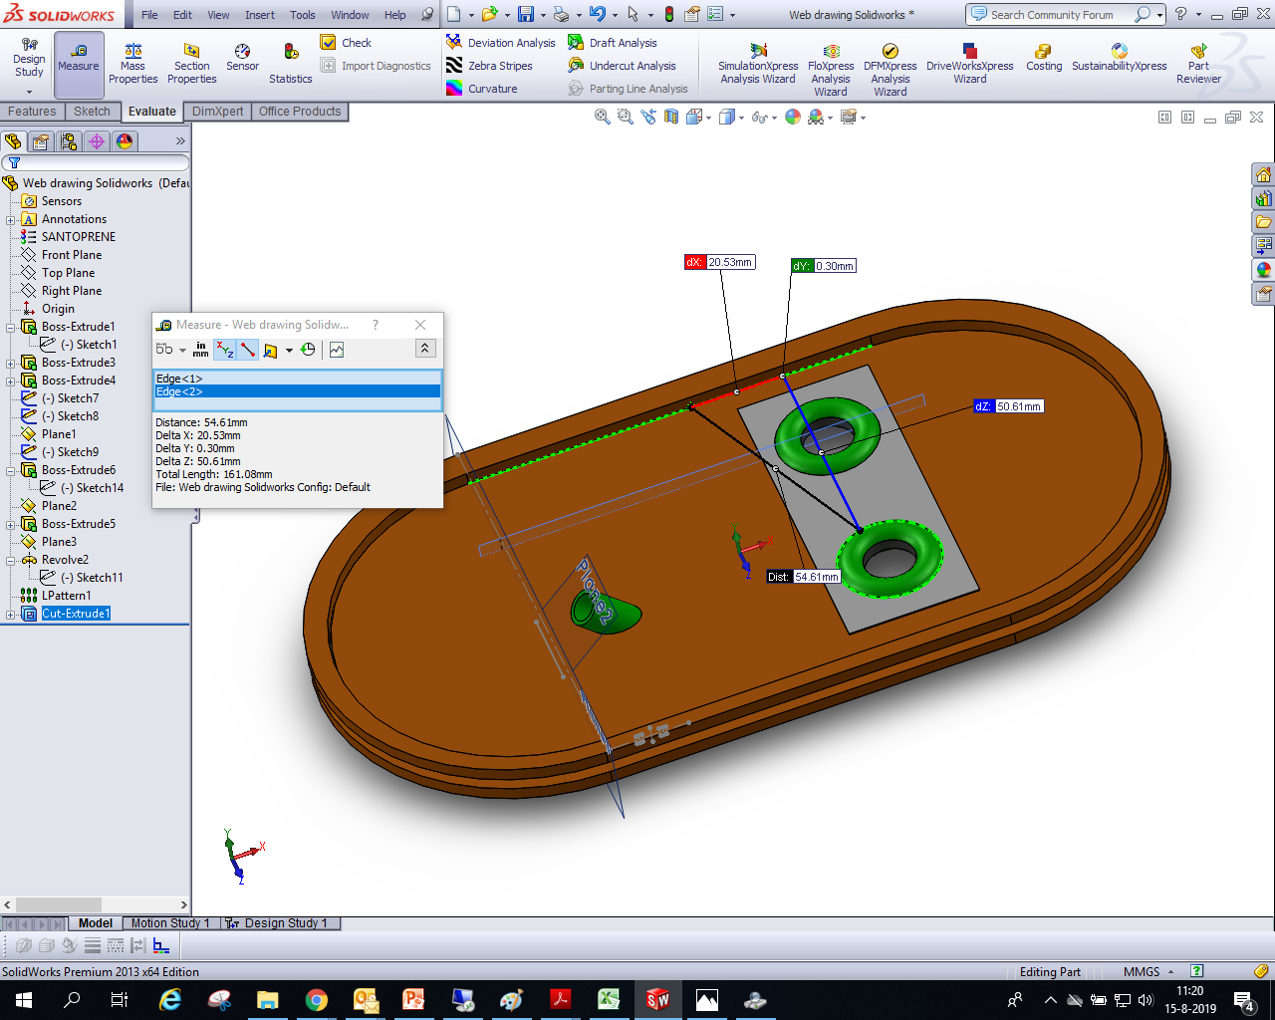Open SimulationXpress Analysis Wizard
The image size is (1275, 1020).
758,64
